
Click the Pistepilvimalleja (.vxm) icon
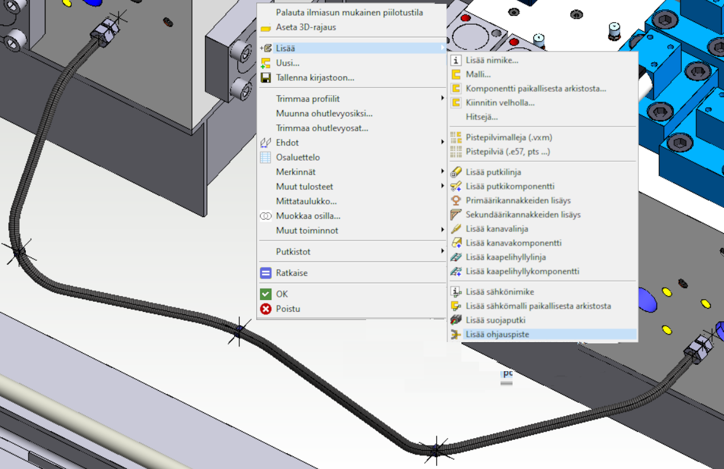(x=456, y=137)
